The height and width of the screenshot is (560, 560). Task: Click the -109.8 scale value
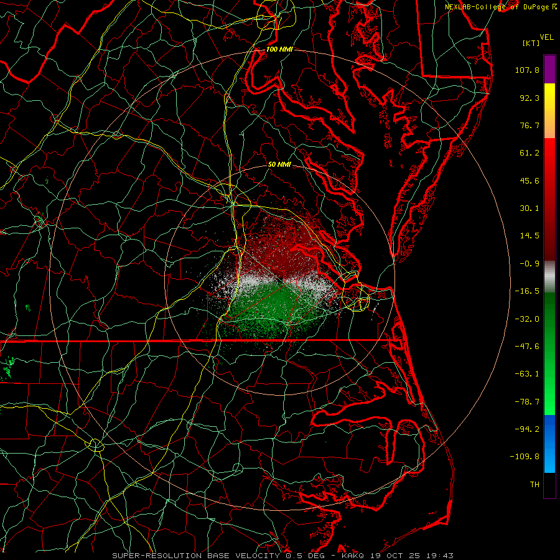coord(525,457)
